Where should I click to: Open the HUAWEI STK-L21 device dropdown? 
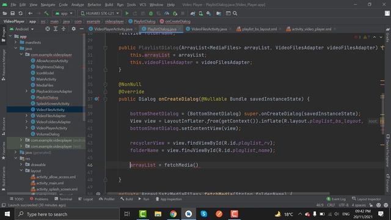[100, 13]
